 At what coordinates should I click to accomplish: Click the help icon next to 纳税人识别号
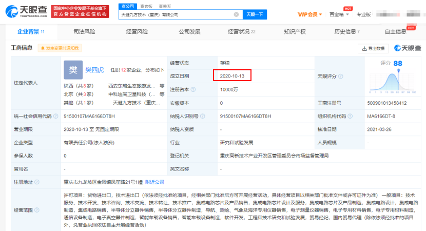coord(202,116)
